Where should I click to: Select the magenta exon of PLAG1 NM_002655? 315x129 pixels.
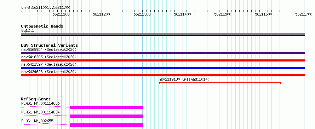[x=106, y=125]
